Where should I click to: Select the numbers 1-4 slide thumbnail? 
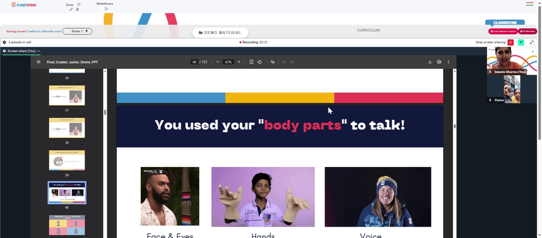click(x=67, y=225)
